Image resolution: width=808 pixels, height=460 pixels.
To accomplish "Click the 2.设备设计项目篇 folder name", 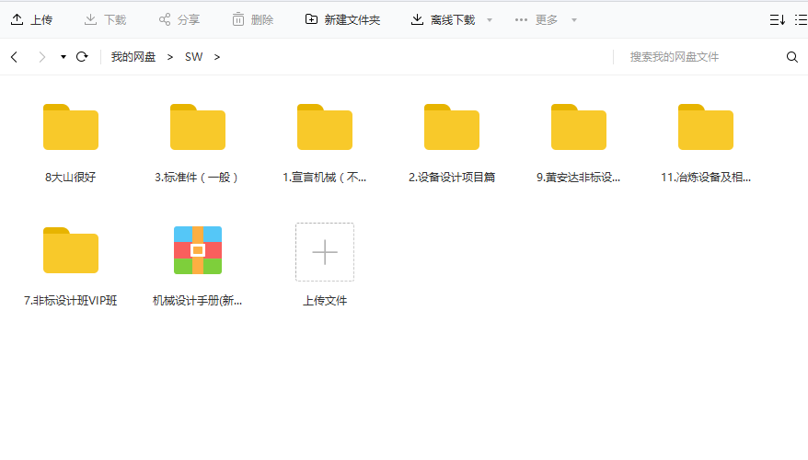I will (452, 178).
